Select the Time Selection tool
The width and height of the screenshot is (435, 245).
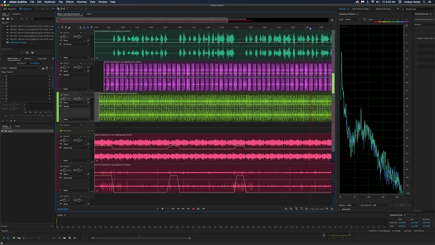[67, 9]
